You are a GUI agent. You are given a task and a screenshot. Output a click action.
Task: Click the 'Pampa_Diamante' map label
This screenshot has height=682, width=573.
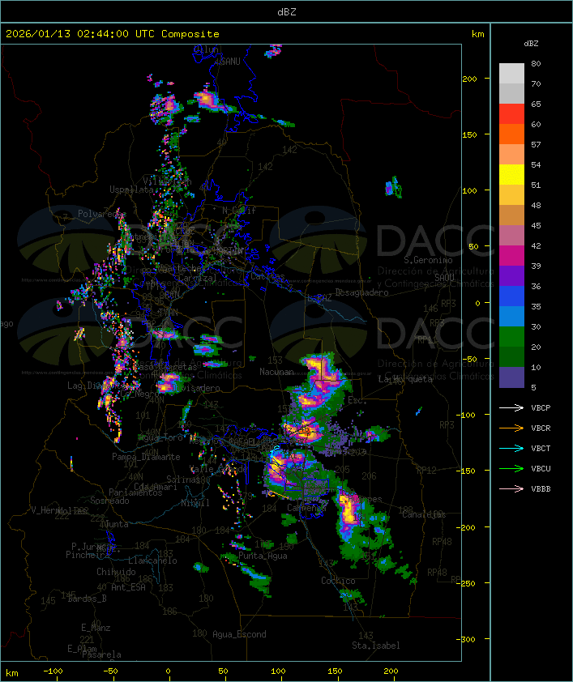[146, 457]
